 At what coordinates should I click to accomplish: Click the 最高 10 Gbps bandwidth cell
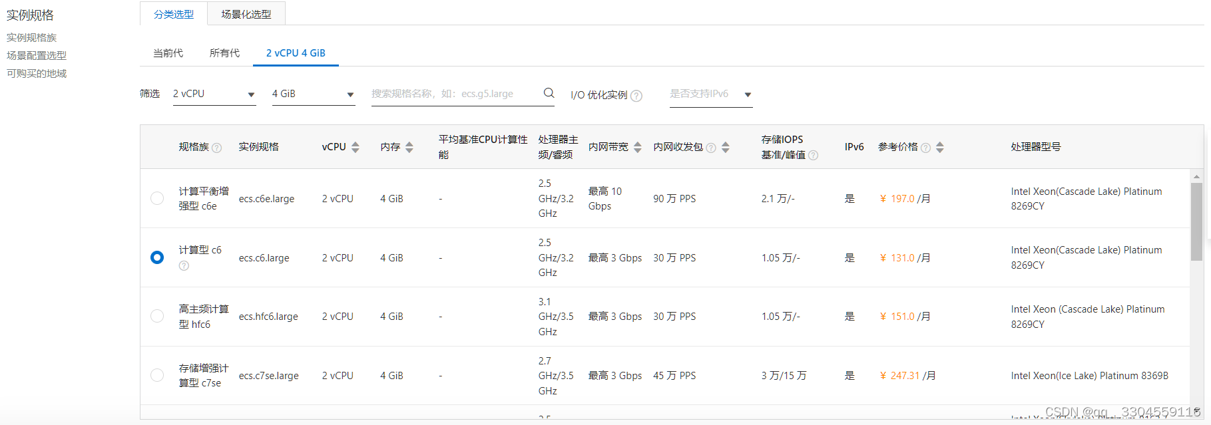605,198
